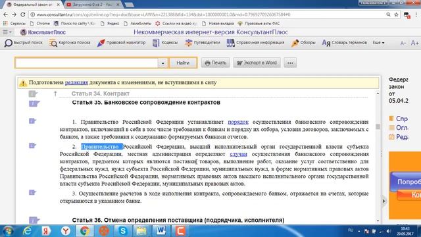Screen dimensions: 421x237
Task: Click note icon beside paragraph 3
Action: [x=32, y=192]
